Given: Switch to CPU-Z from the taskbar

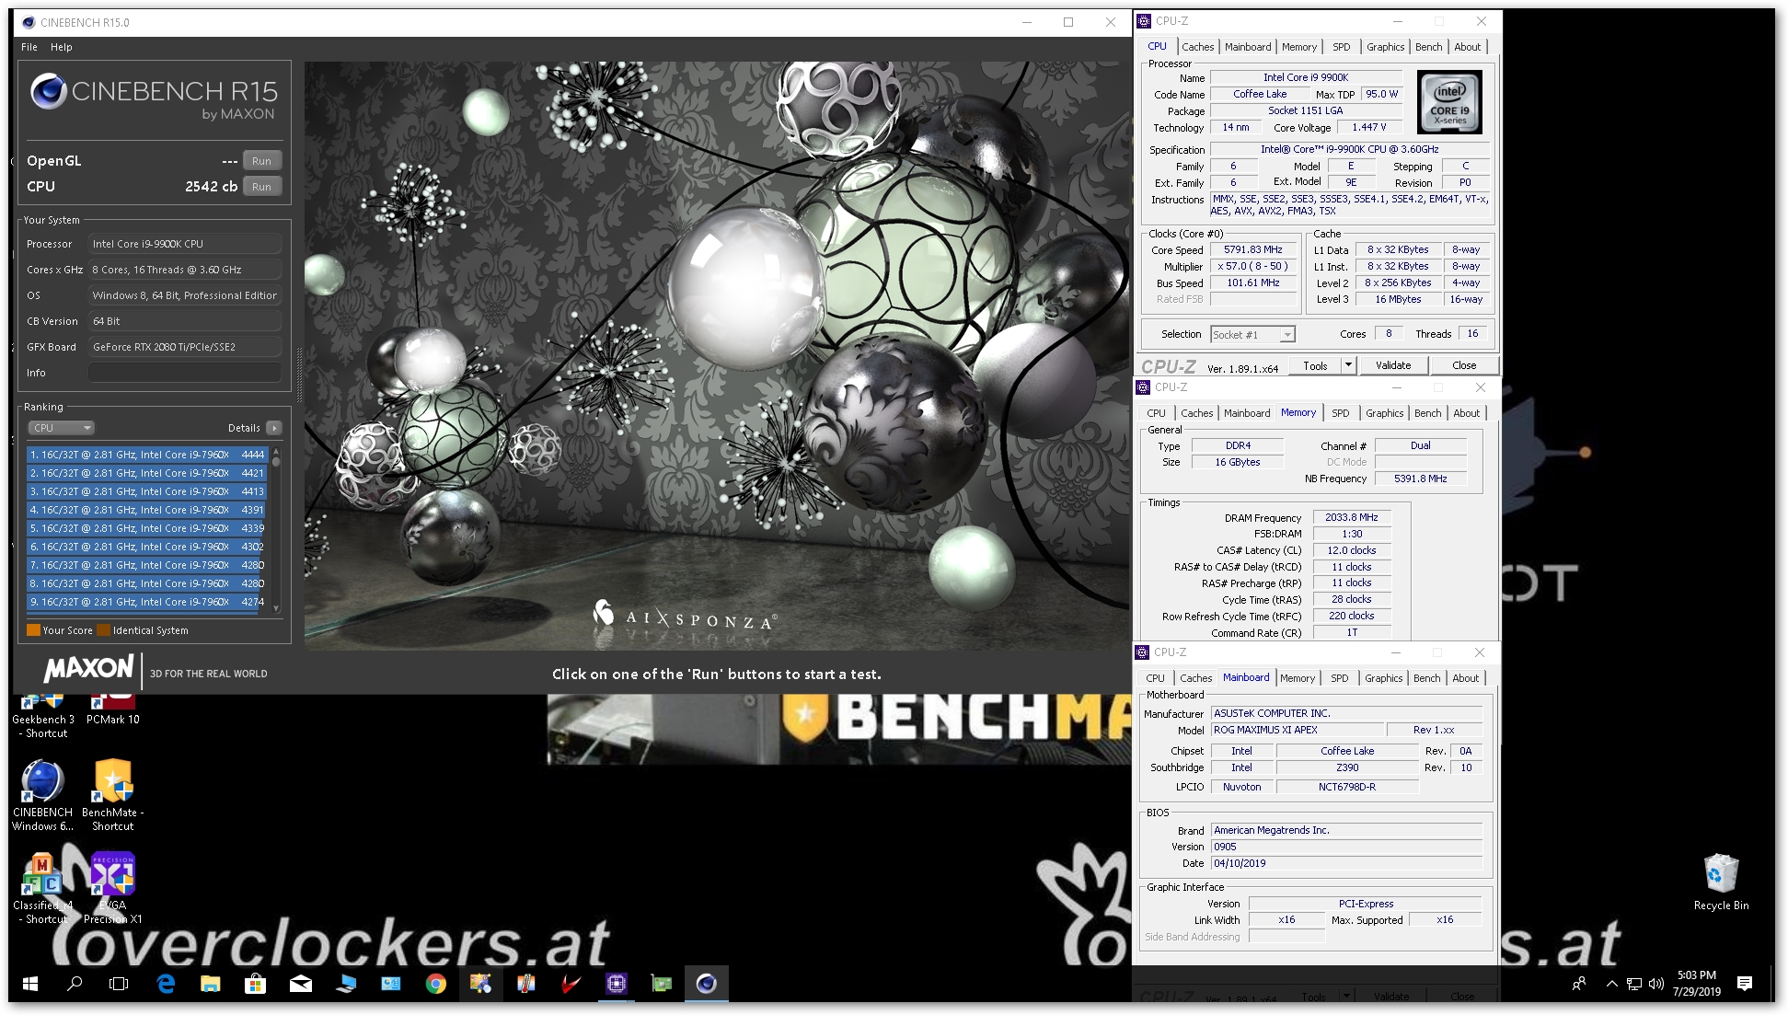Looking at the screenshot, I should pos(616,984).
